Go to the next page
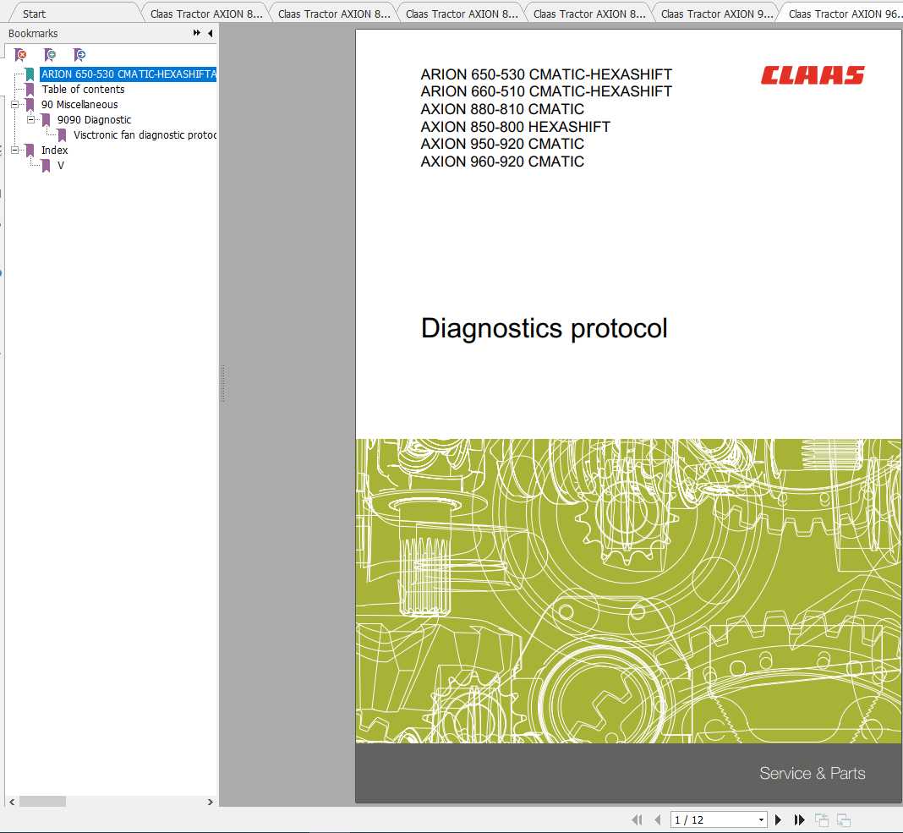 click(778, 819)
